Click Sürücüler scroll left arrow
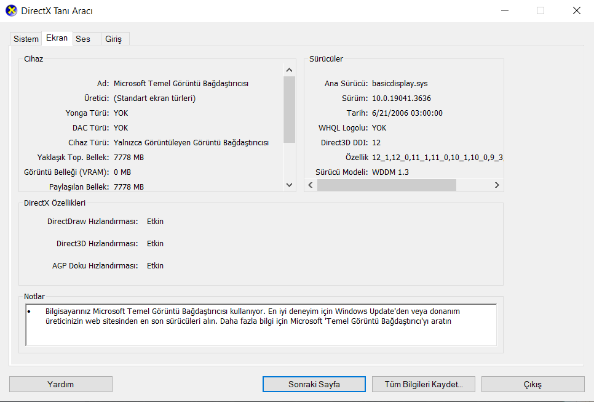The height and width of the screenshot is (402, 594). pos(311,185)
